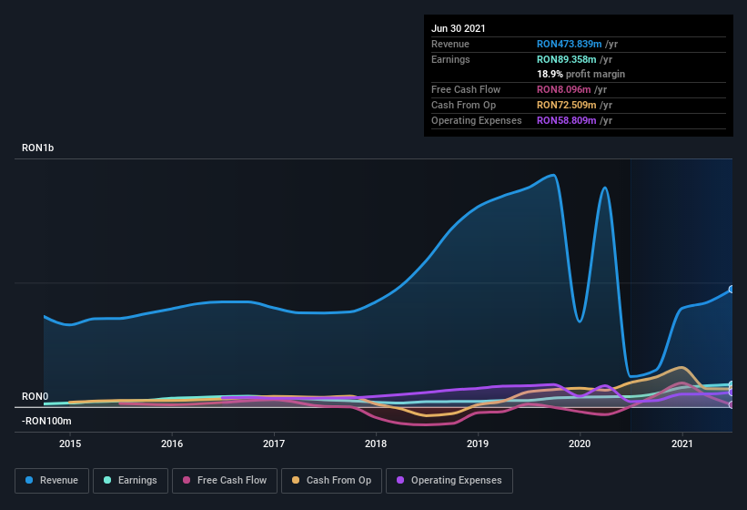Click the RON0 y-axis label

[35, 396]
